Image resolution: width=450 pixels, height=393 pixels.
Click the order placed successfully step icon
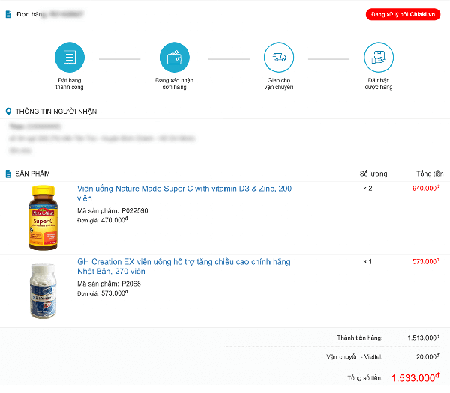(x=70, y=57)
